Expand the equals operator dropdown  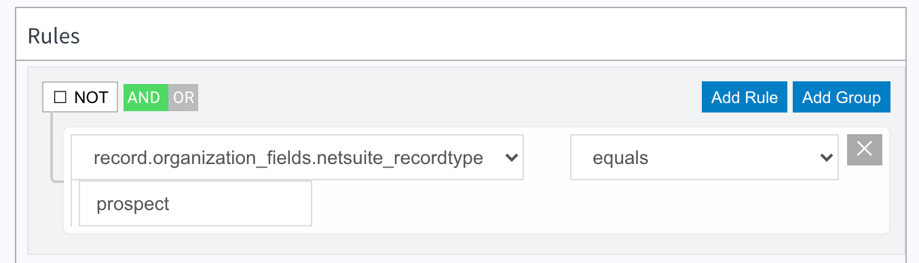click(704, 157)
